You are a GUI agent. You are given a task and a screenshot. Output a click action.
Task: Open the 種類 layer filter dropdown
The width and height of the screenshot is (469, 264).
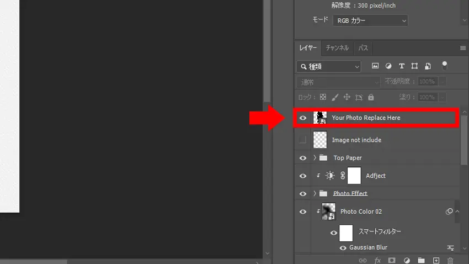point(328,66)
